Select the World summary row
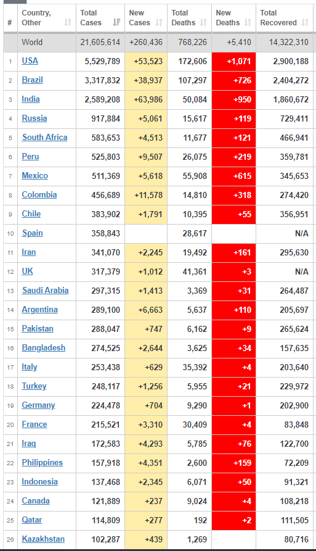 158,43
